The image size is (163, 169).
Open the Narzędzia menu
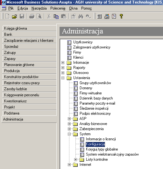click(x=39, y=8)
